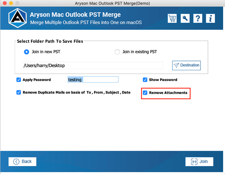Viewport: 225px width, 174px height.
Task: Open help via question mark icon
Action: coord(198,18)
